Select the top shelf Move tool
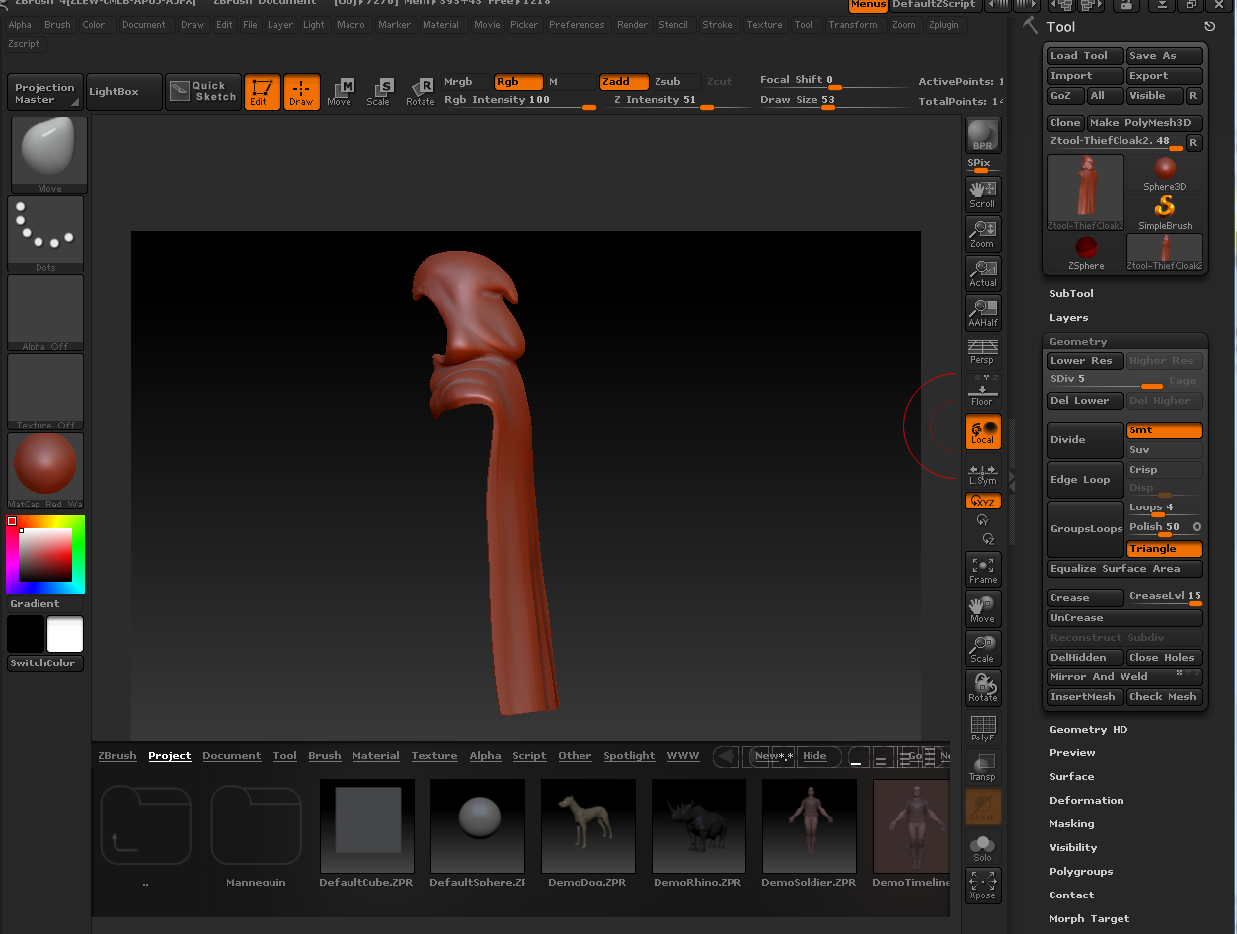This screenshot has height=934, width=1237. [340, 92]
